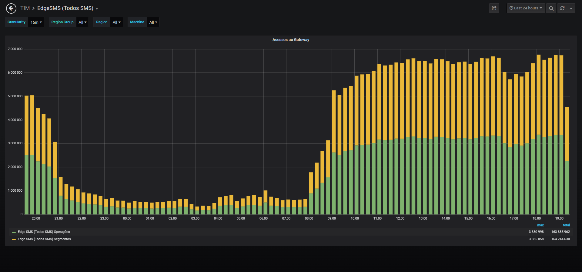Open the share dashboard icon
Image resolution: width=582 pixels, height=272 pixels.
click(494, 8)
